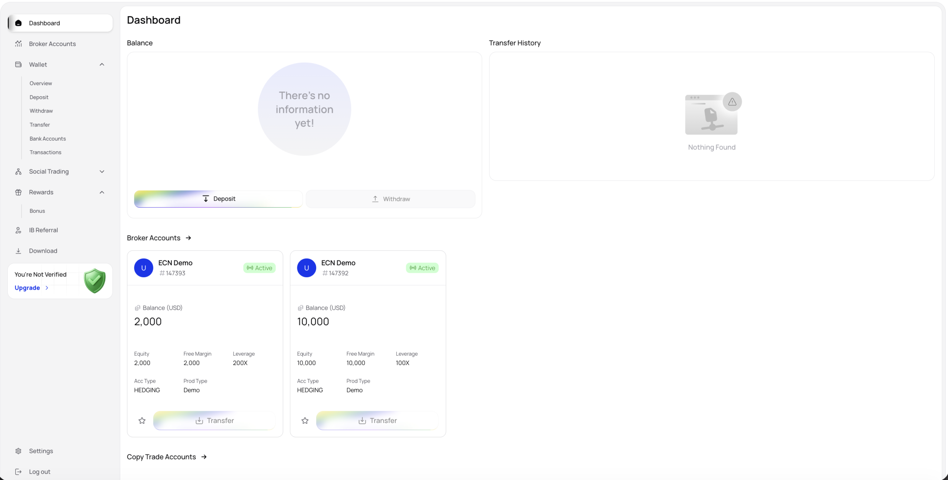Click Transfer button for account #147393

(214, 420)
